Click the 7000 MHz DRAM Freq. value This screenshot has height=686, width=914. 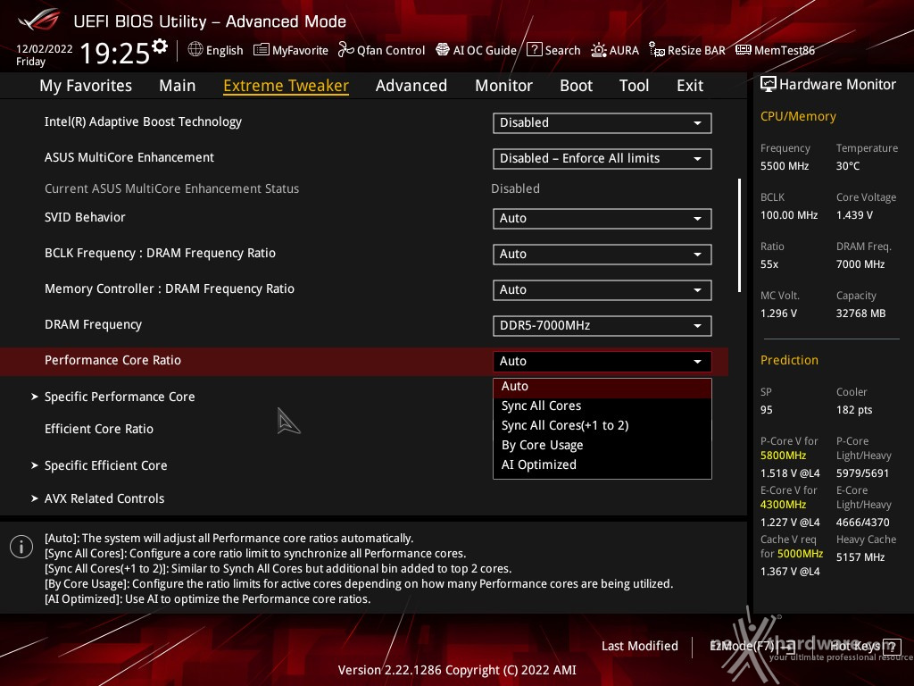point(860,264)
